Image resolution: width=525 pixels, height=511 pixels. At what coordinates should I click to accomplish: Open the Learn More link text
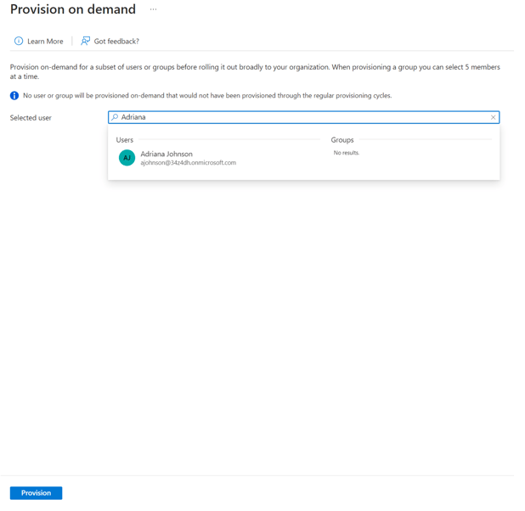pyautogui.click(x=45, y=42)
